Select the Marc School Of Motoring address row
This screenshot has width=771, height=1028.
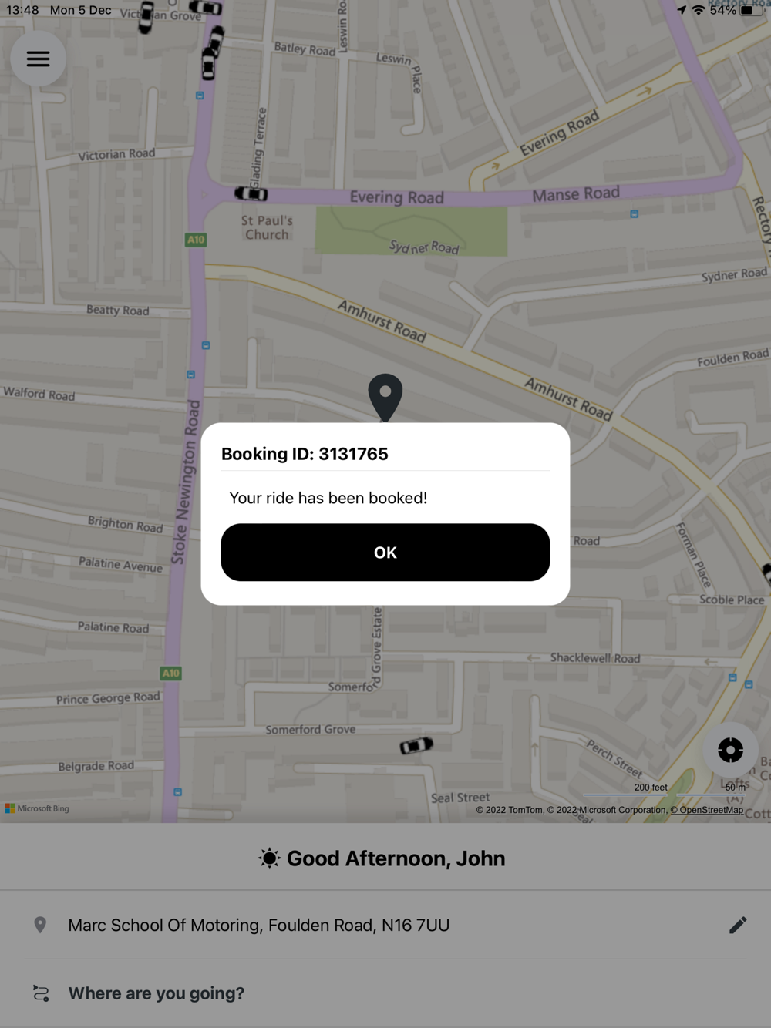point(385,925)
